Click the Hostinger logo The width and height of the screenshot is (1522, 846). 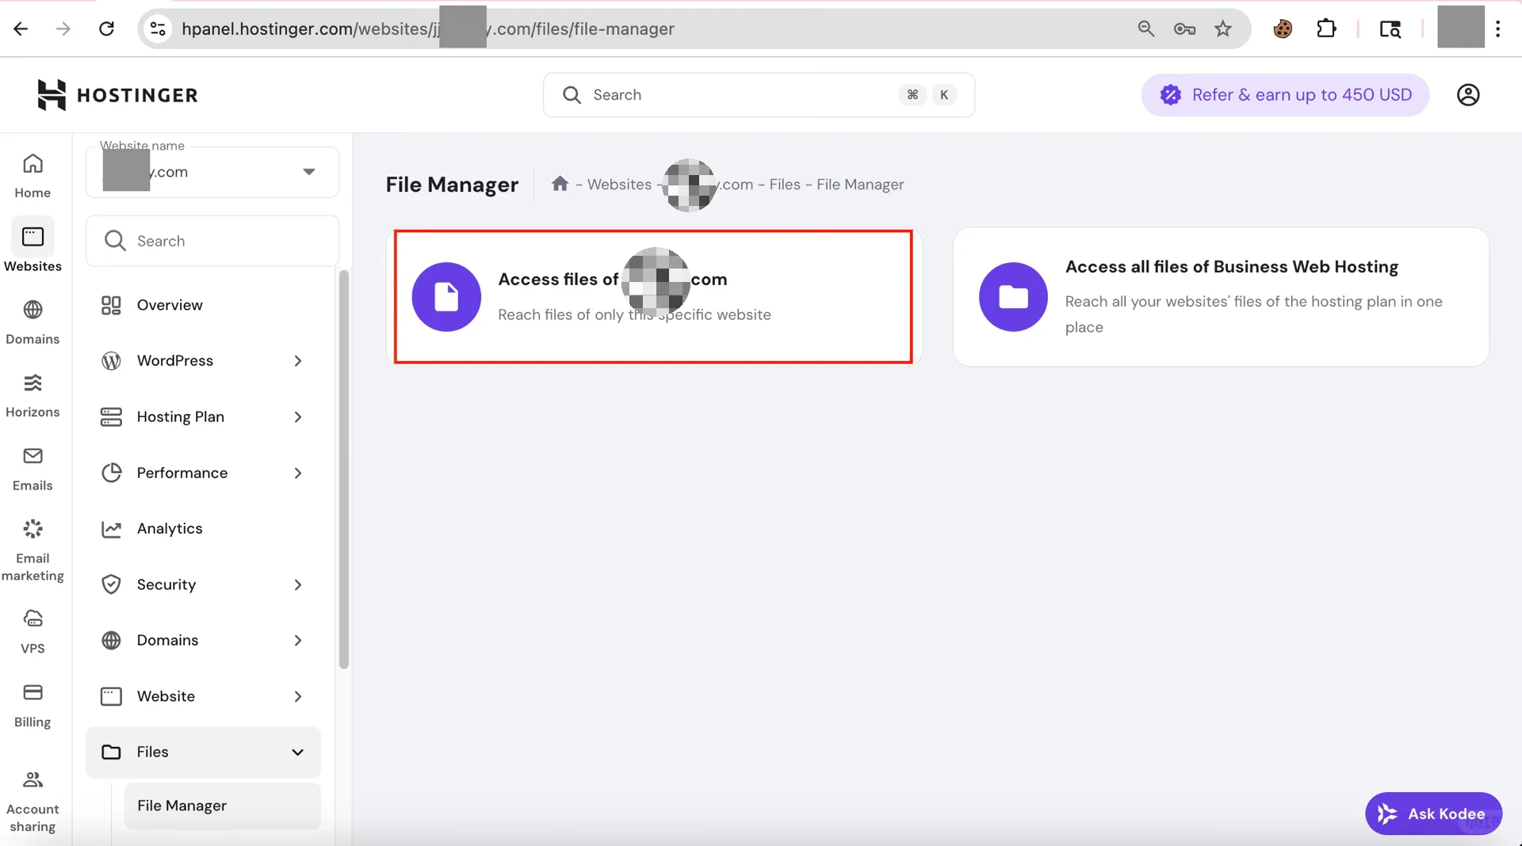117,95
